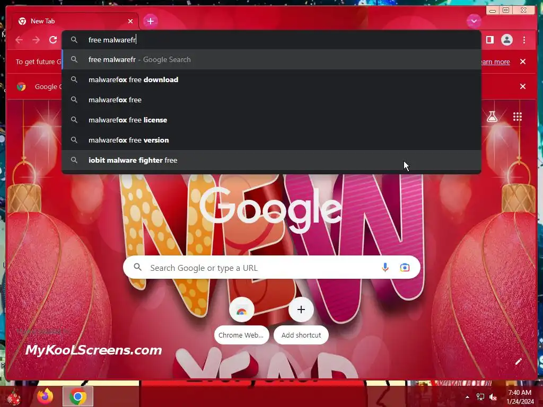Click the Google logo
This screenshot has width=543, height=407.
point(271,209)
